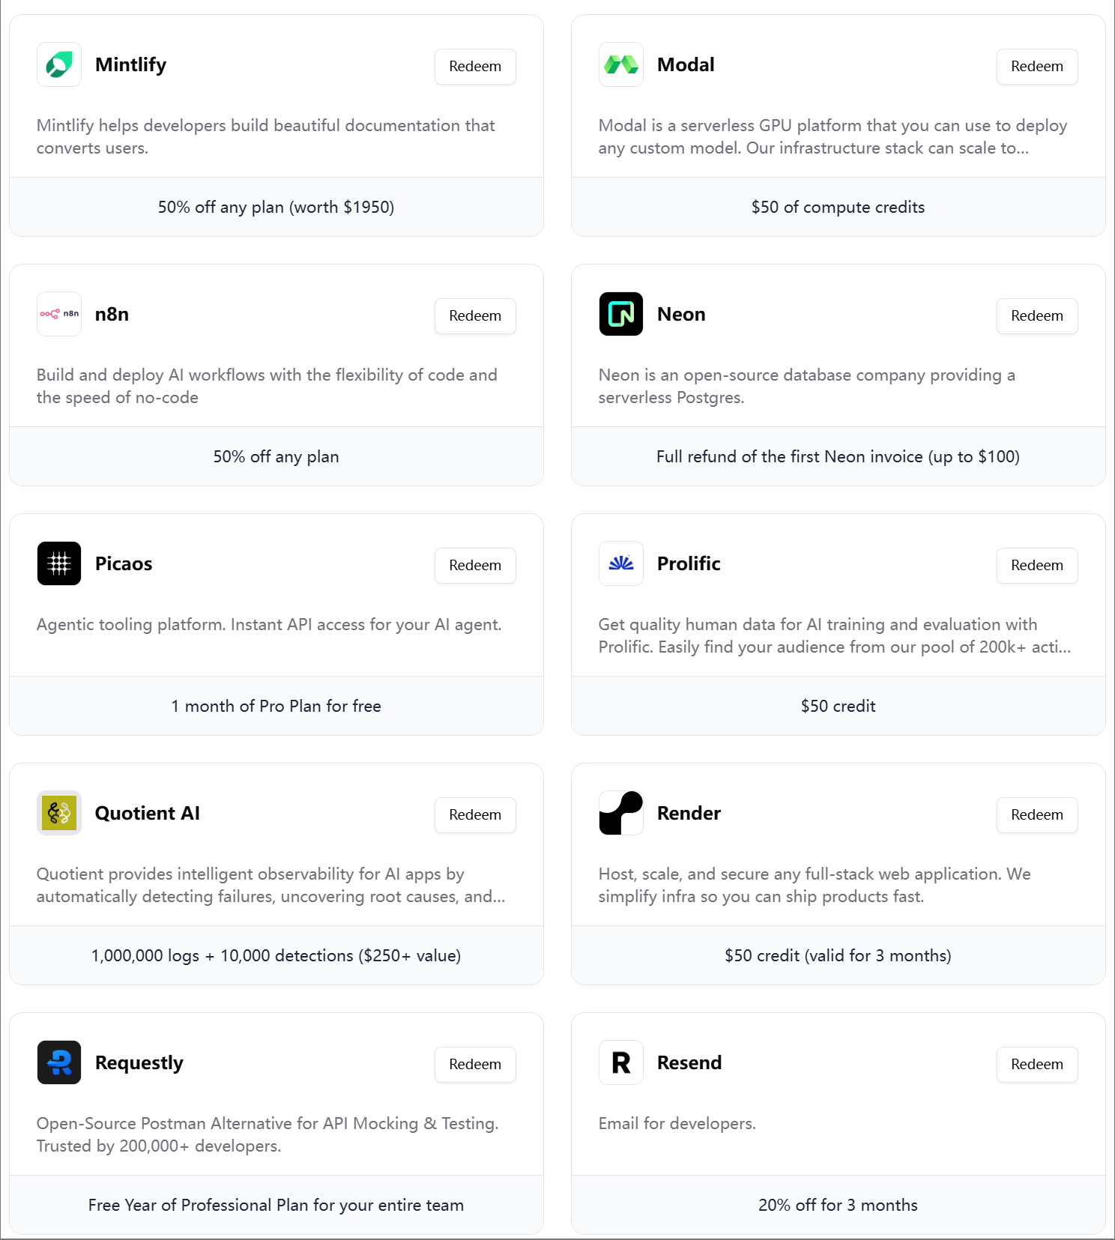Click the blue Prolific logo icon

click(621, 563)
